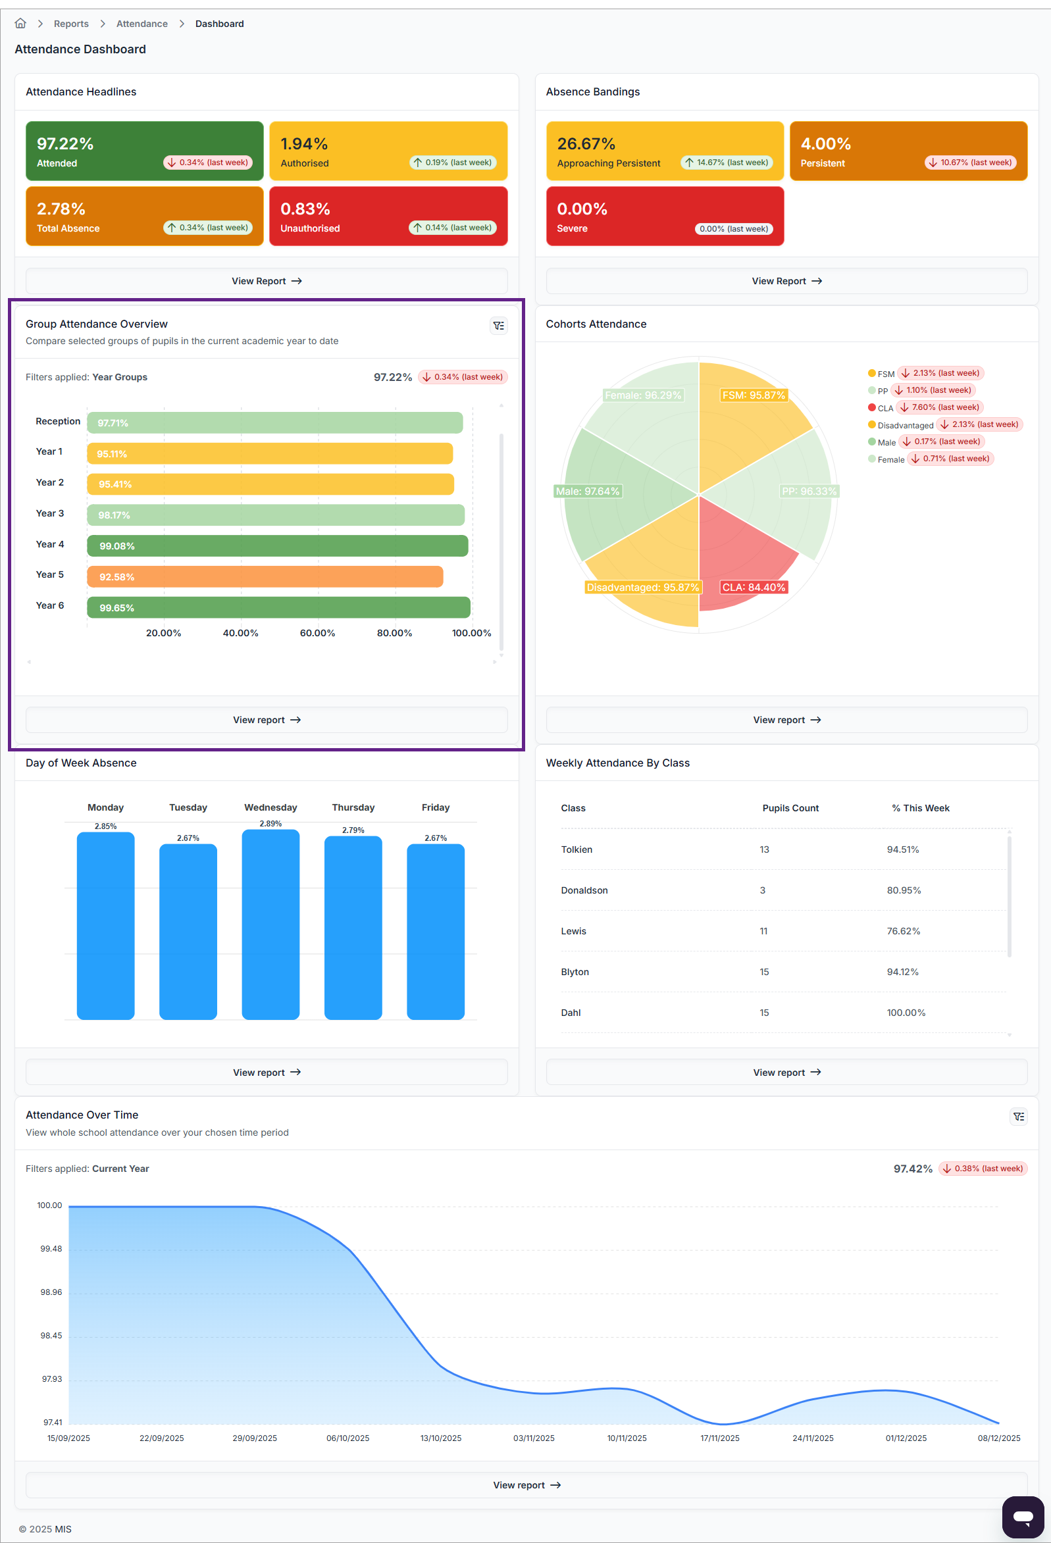The height and width of the screenshot is (1543, 1051).
Task: Go to Reports in breadcrumb
Action: 71,24
